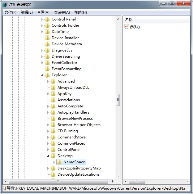Click the CommandStore folder icon
The image size is (193, 194).
click(x=54, y=137)
